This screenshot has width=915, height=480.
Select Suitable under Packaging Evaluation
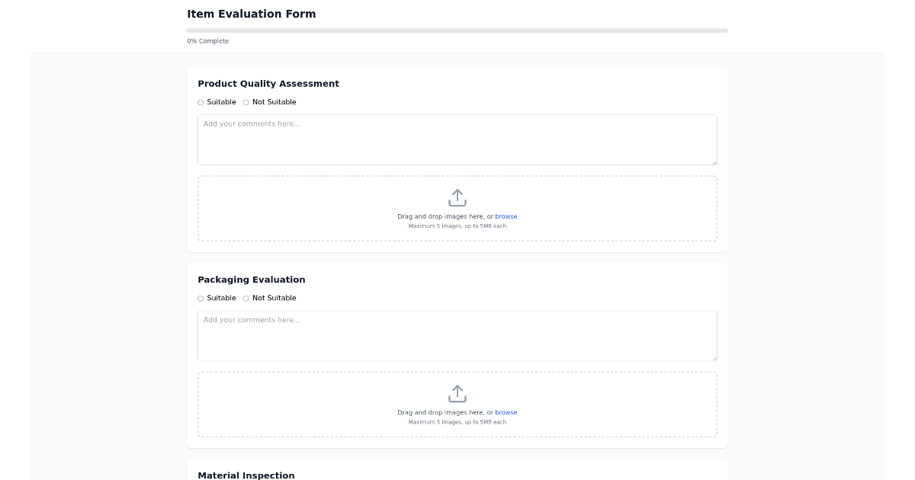point(200,298)
